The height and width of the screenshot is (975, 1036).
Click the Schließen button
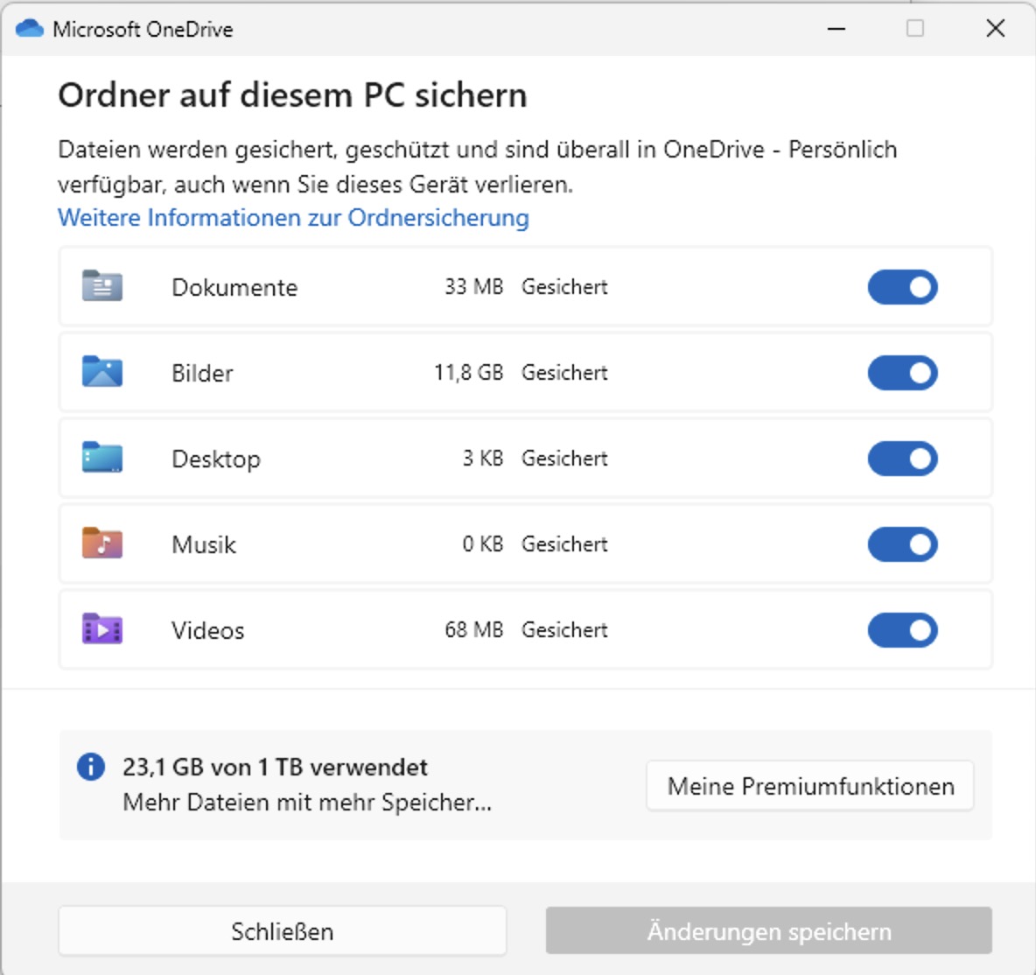282,930
